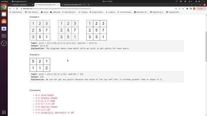Close the active Maximum Number of Points tab
207x116 pixels.
(x=59, y=5)
